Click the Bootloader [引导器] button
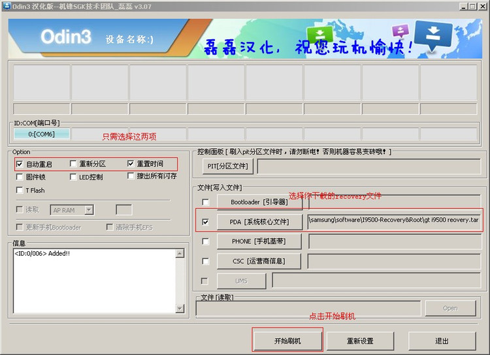The width and height of the screenshot is (490, 355). [x=259, y=202]
